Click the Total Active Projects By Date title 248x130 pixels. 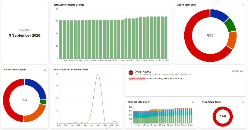69,5
